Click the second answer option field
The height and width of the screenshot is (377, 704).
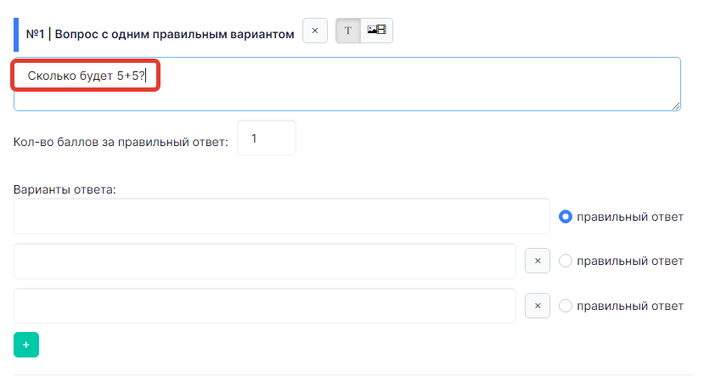(x=265, y=262)
